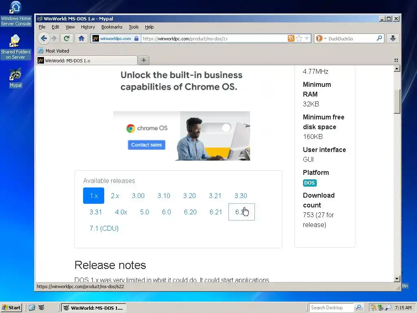Screen dimensions: 417x313
Task: Select the WinWorld: MS-DOS 1.x tab
Action: (x=87, y=60)
